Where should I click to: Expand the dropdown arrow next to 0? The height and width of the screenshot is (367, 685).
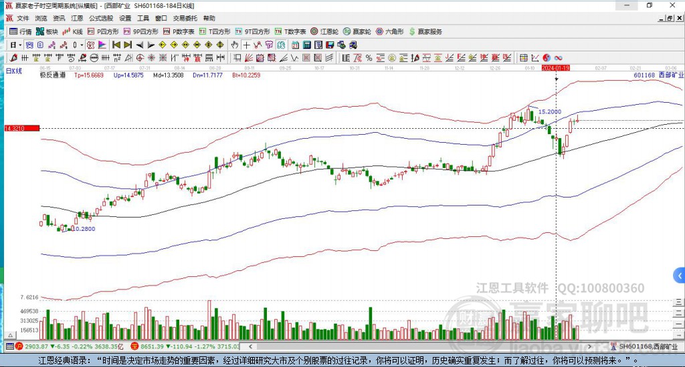pos(82,45)
